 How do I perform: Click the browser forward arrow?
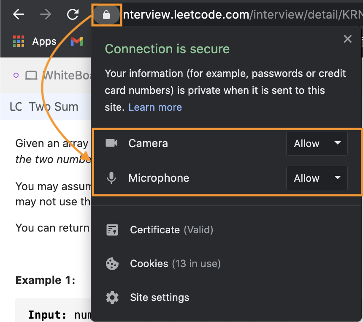46,14
